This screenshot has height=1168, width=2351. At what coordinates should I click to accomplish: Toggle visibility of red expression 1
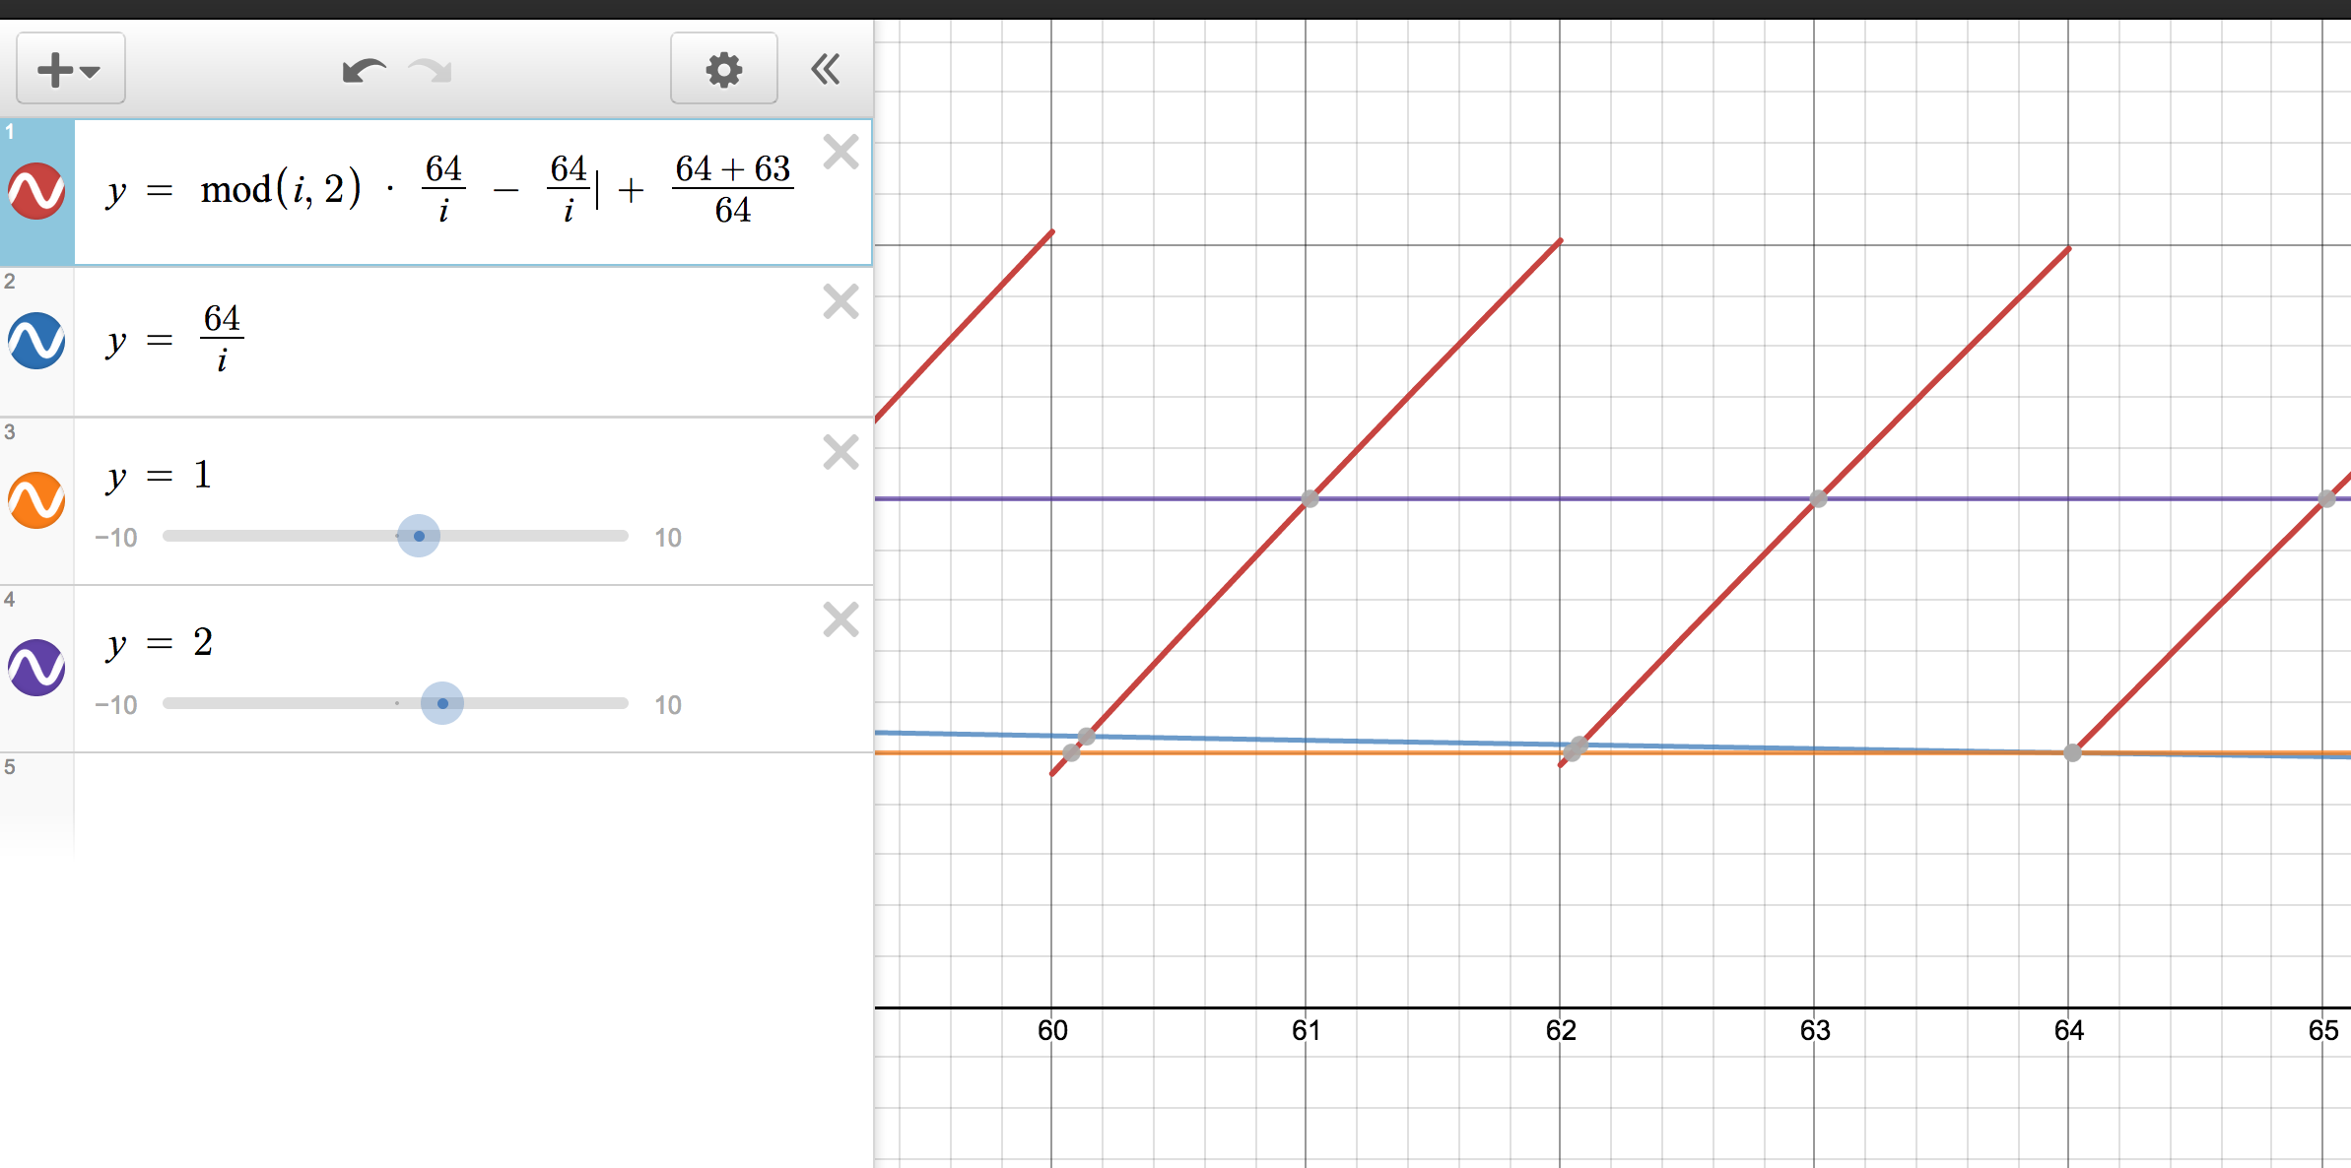tap(36, 191)
